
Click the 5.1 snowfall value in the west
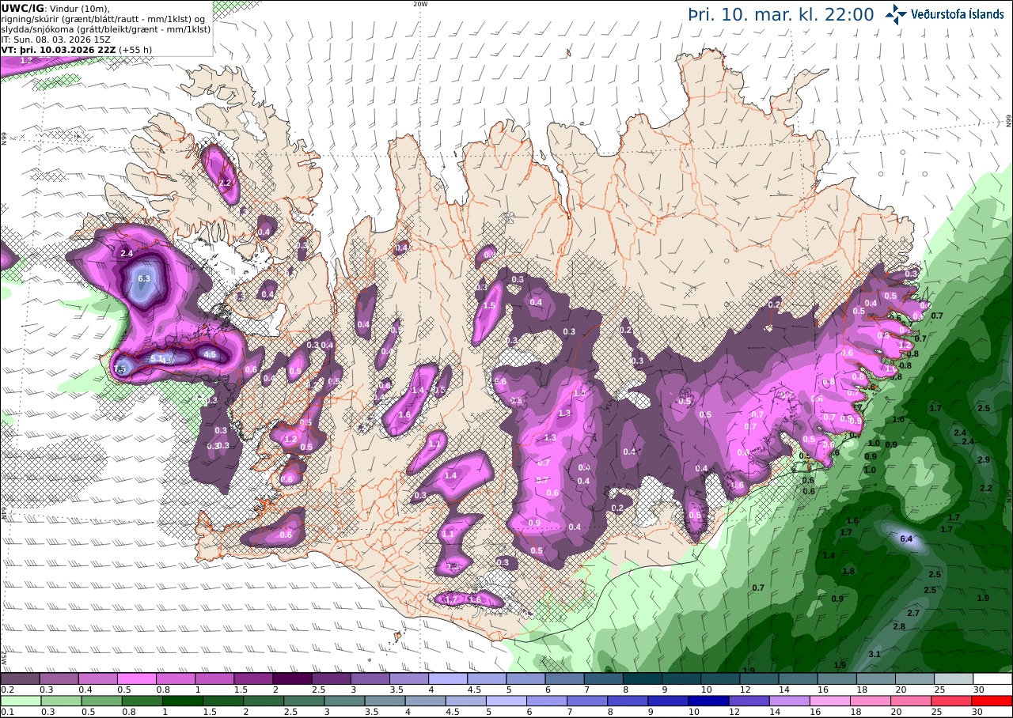pyautogui.click(x=157, y=359)
